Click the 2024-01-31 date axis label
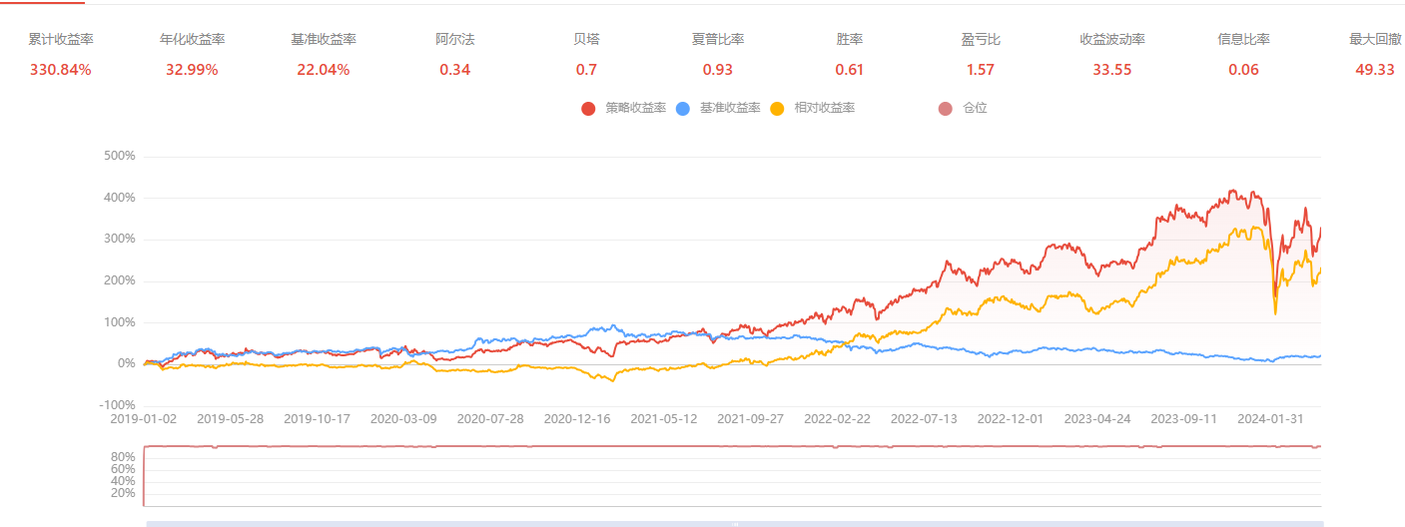Viewport: 1405px width, 527px height. (x=1272, y=419)
